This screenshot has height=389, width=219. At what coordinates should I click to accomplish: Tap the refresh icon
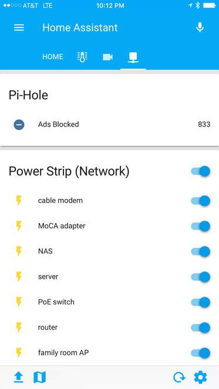[179, 377]
